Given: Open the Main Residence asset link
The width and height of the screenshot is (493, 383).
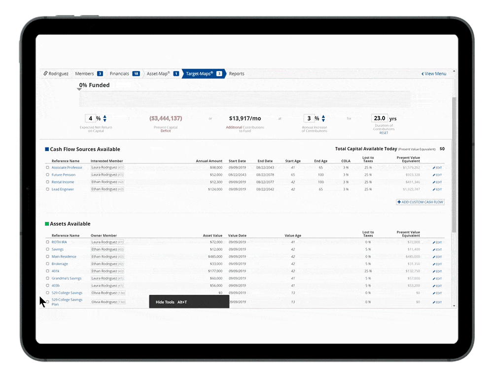Looking at the screenshot, I should tap(64, 257).
